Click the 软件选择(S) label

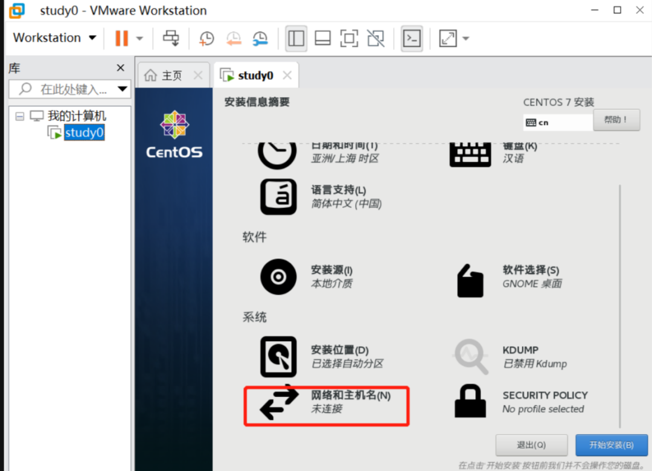(x=531, y=270)
